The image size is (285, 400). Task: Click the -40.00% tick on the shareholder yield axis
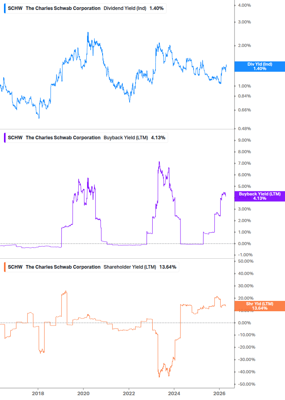pyautogui.click(x=246, y=372)
